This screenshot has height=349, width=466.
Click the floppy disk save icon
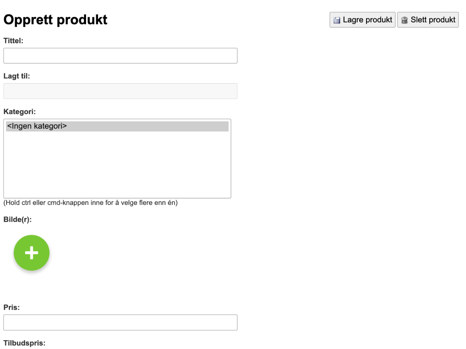point(337,20)
